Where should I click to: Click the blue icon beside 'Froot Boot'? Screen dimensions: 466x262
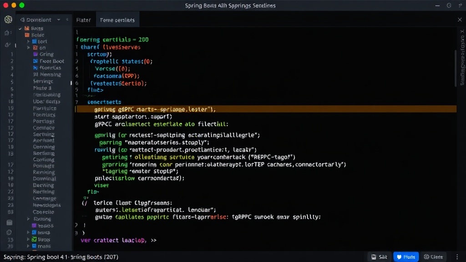(35, 61)
